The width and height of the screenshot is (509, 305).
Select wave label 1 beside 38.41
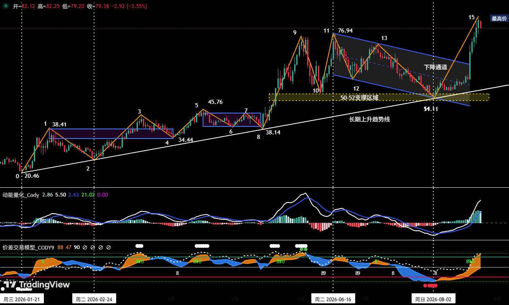coord(46,124)
